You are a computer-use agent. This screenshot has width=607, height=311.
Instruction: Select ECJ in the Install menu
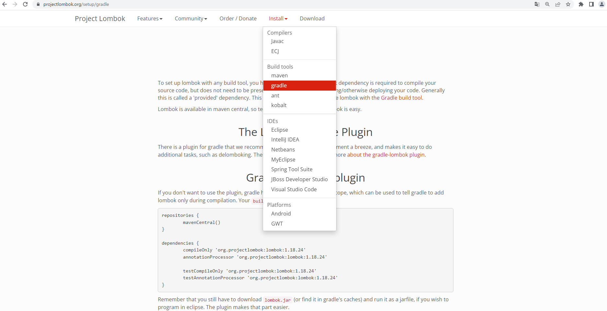pyautogui.click(x=300, y=51)
